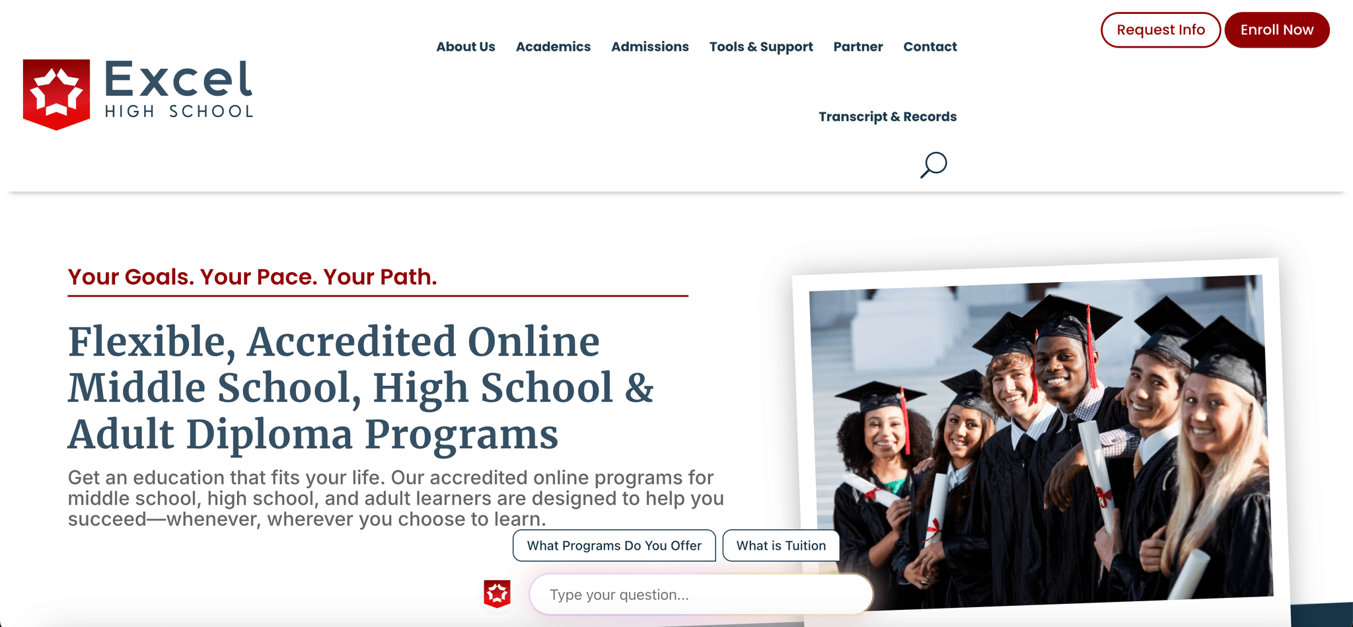Open Transcript & Records link
Image resolution: width=1353 pixels, height=627 pixels.
(x=887, y=117)
